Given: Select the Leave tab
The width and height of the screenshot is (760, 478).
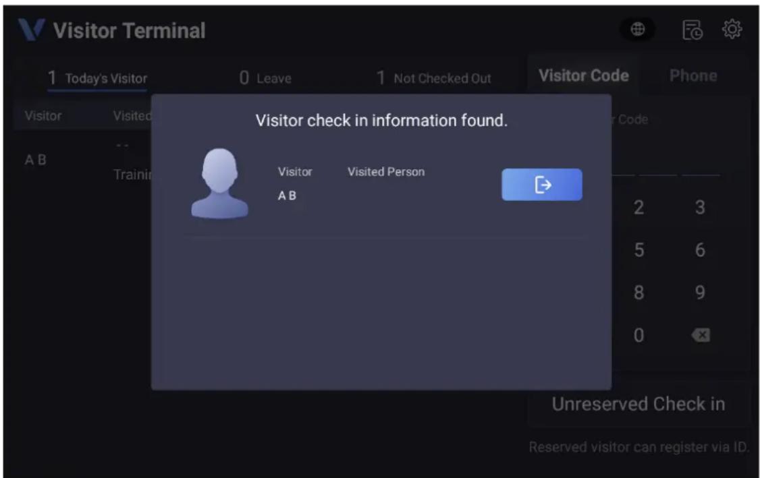Looking at the screenshot, I should [x=265, y=78].
